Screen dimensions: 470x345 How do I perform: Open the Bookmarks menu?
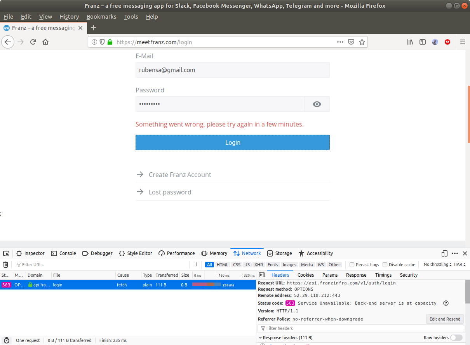point(101,17)
